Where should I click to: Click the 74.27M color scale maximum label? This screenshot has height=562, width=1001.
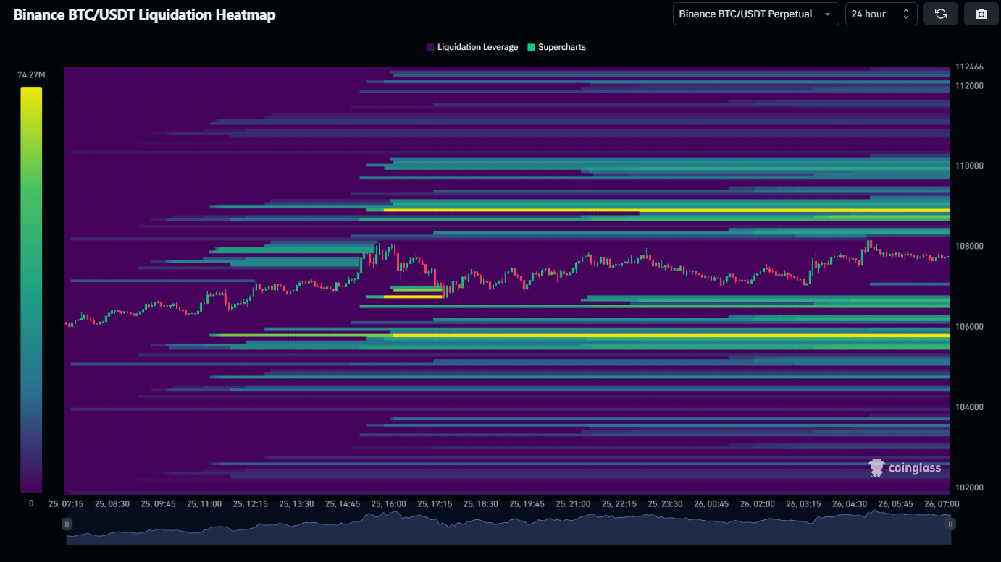pyautogui.click(x=31, y=74)
